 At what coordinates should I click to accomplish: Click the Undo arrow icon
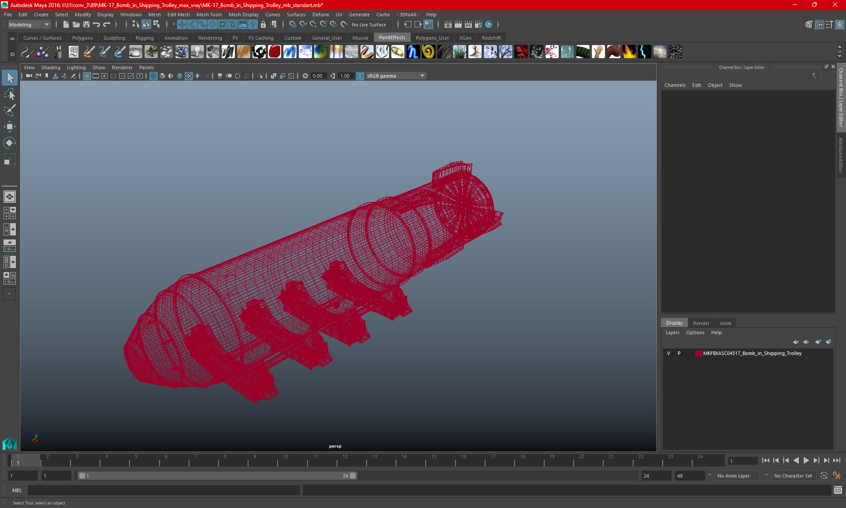point(96,25)
